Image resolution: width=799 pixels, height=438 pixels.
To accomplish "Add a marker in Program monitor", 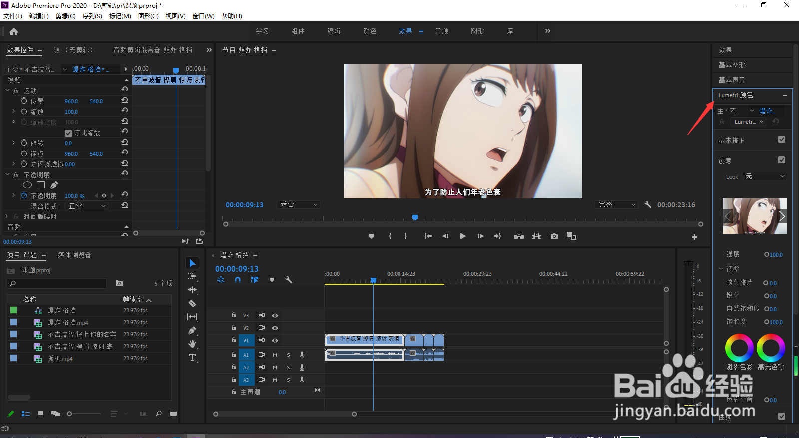I will pos(371,236).
